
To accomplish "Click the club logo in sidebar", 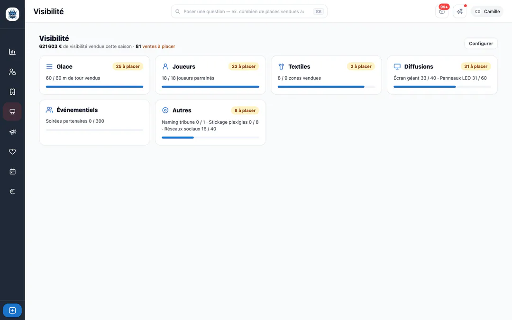I will 12,14.
